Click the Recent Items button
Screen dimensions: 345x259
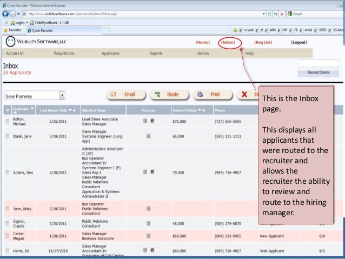pyautogui.click(x=319, y=72)
